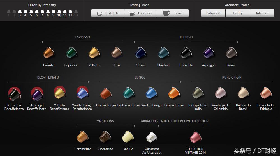Screen dimensions: 280x156
Task: Select the Livanto capsule icon
Action: [x=48, y=52]
